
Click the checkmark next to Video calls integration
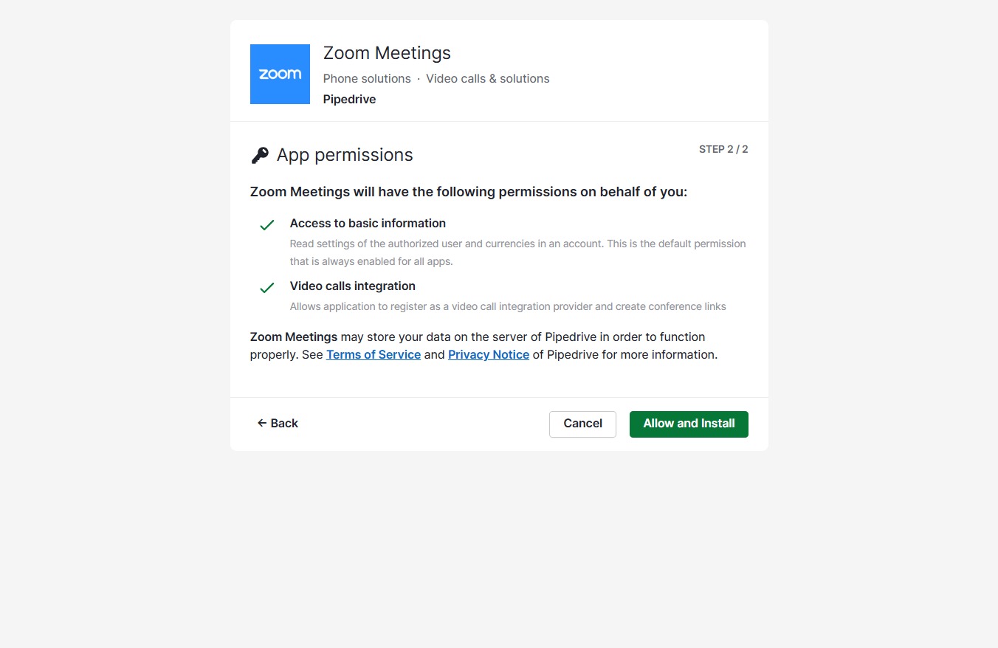tap(267, 288)
